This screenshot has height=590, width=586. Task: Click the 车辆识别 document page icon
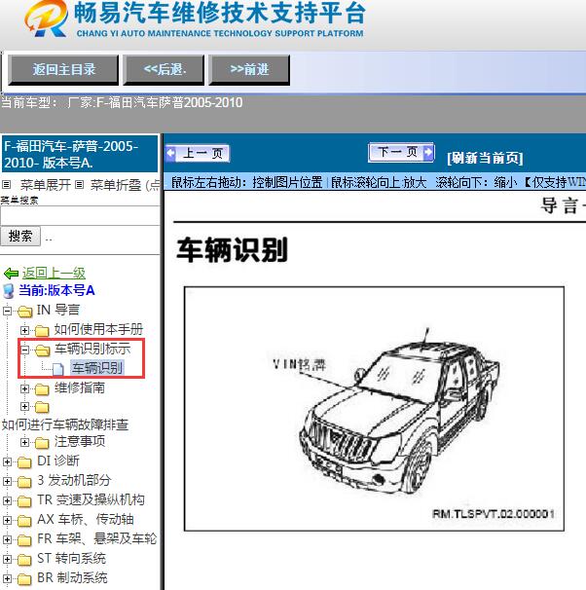click(58, 369)
